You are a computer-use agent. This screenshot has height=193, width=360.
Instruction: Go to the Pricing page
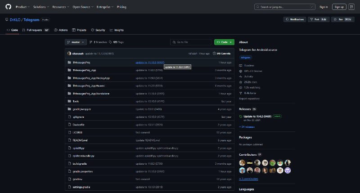point(121,7)
